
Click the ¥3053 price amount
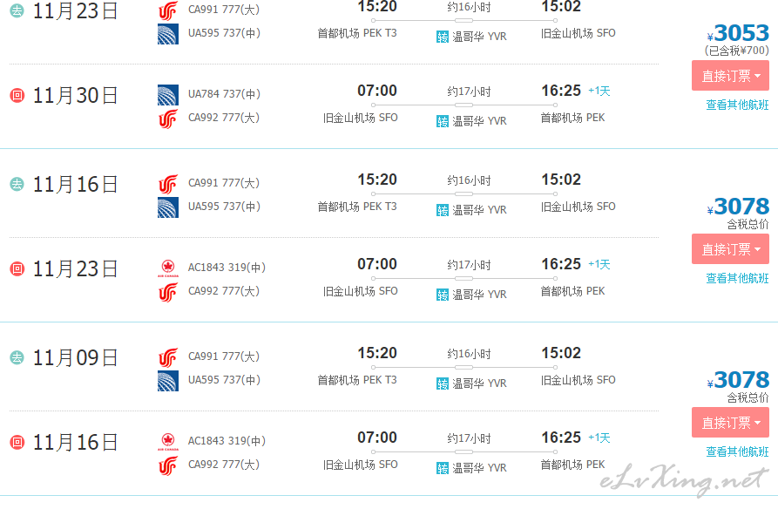[x=738, y=33]
